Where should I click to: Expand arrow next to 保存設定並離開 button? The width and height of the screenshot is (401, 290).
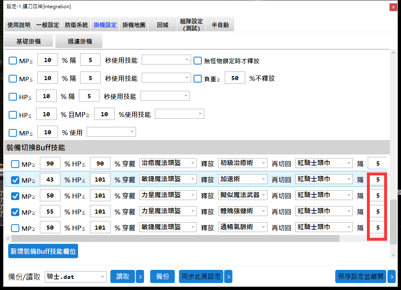coord(392,276)
